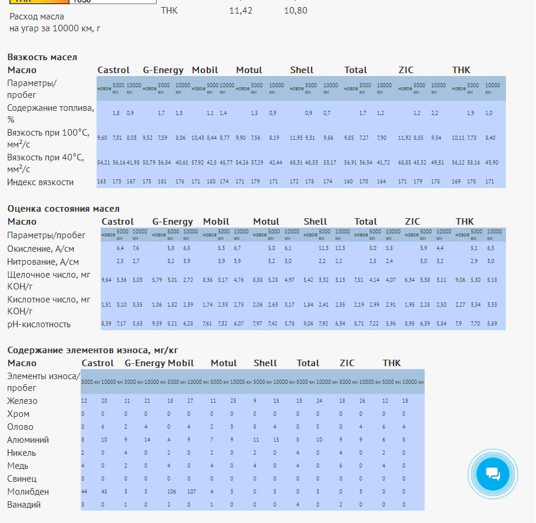
Task: Click the 'Вязкость масел' heading
Action: click(42, 57)
